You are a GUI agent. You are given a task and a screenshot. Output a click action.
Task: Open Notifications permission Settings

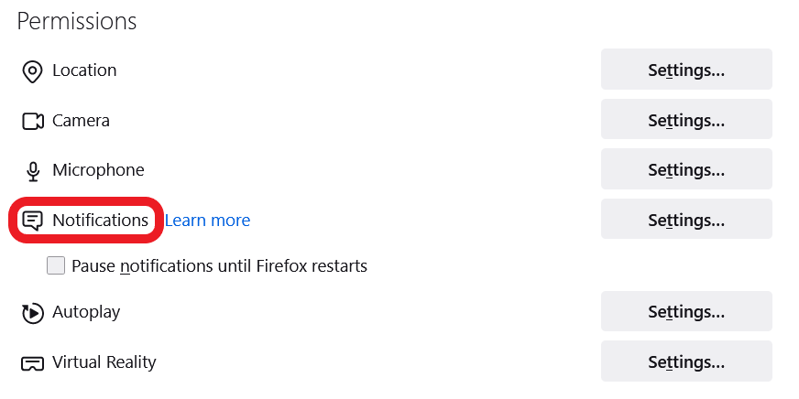686,220
